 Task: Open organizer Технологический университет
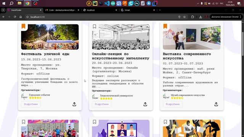click(116, 96)
